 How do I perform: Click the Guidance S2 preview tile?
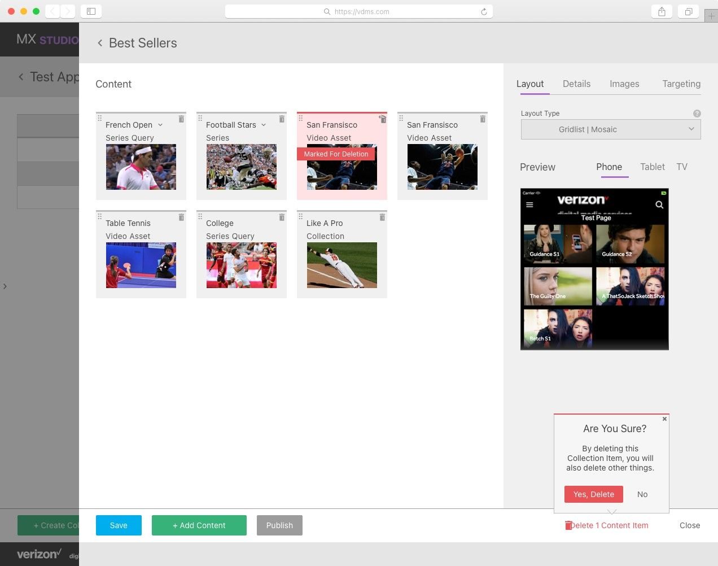pyautogui.click(x=631, y=243)
